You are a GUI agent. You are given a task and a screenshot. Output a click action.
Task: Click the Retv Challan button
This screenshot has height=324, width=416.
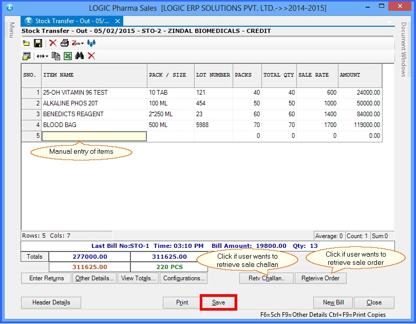pyautogui.click(x=267, y=278)
